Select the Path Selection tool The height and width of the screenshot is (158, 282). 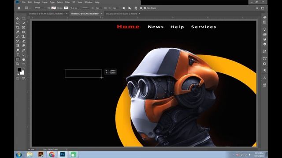click(23, 55)
